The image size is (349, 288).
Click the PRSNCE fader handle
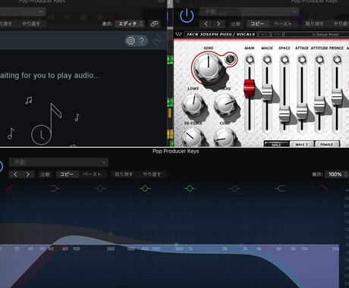337,97
